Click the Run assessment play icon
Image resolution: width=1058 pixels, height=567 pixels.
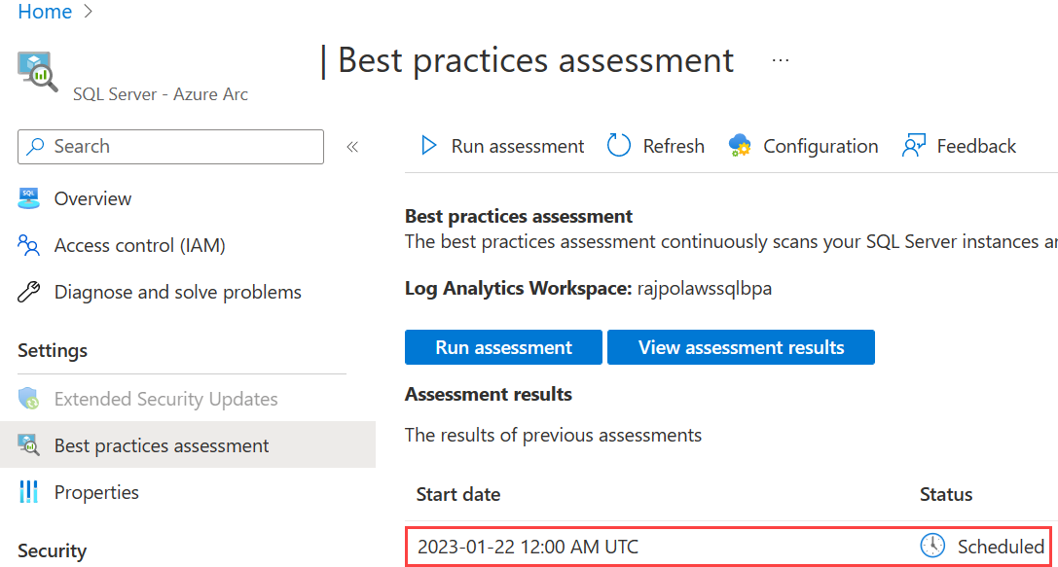point(428,144)
